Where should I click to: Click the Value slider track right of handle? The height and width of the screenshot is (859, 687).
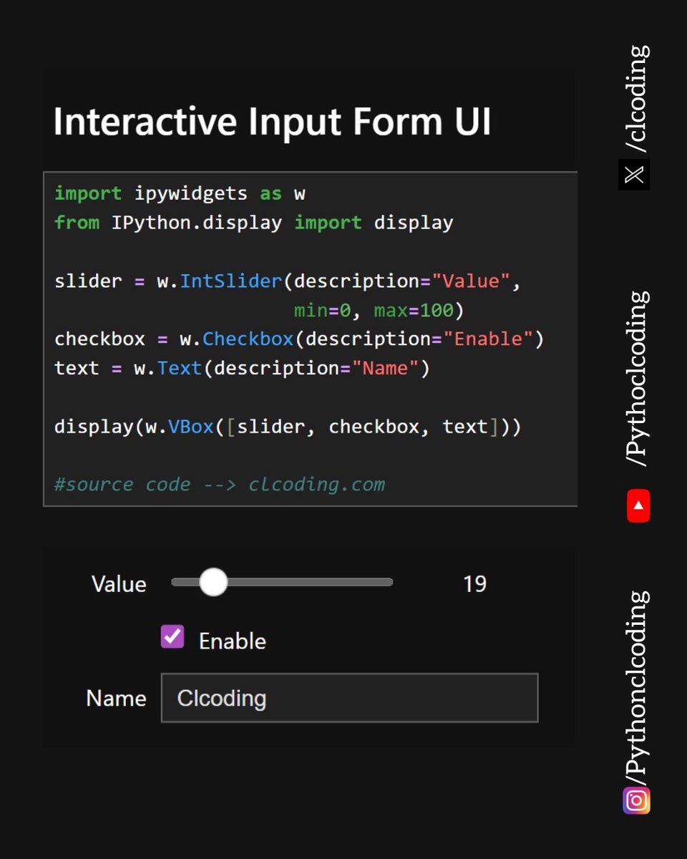pos(310,582)
